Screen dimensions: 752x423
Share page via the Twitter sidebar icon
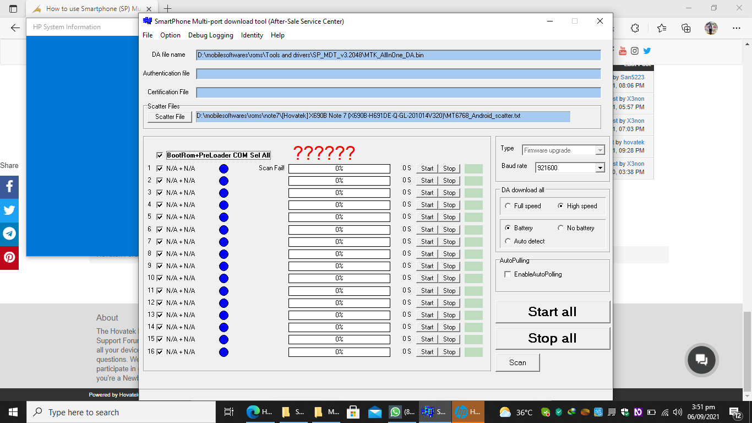(9, 210)
